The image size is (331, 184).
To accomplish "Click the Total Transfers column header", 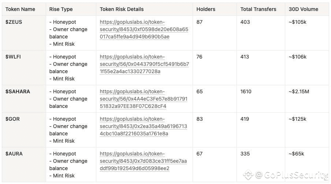I will [258, 9].
